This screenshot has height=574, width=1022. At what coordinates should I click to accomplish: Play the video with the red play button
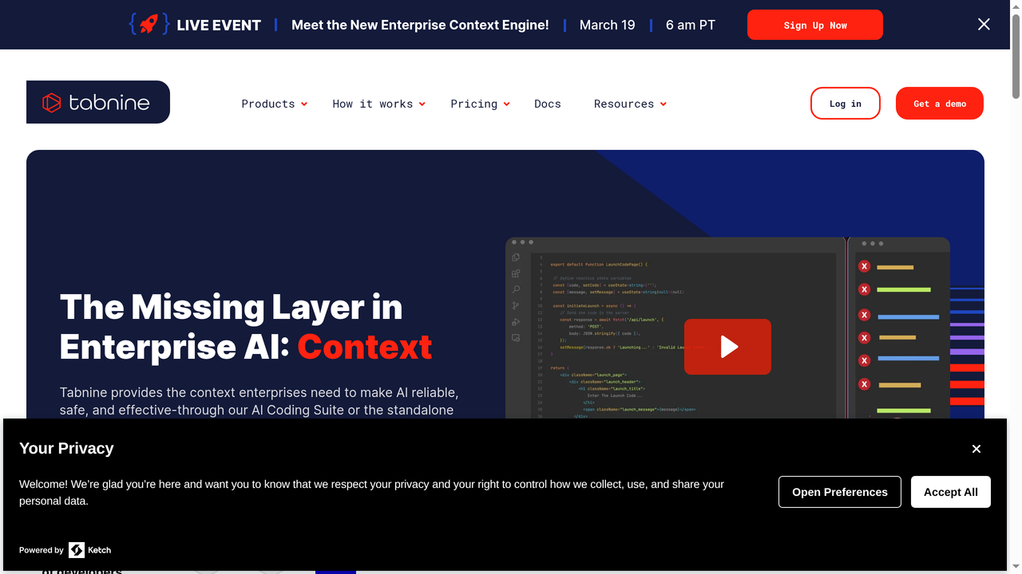(727, 347)
